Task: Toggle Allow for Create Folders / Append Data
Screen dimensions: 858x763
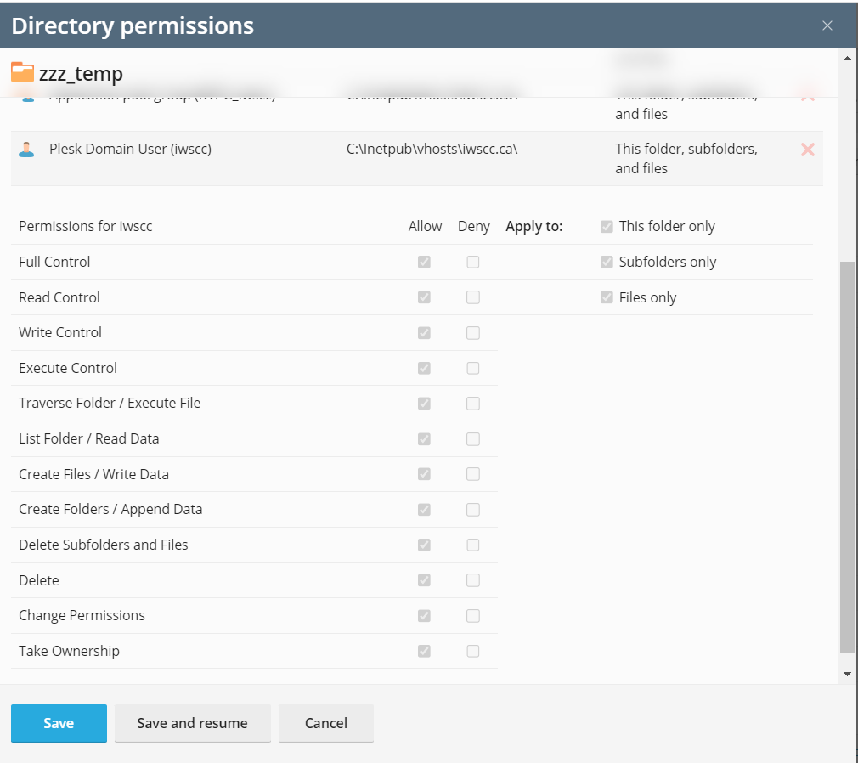Action: (x=424, y=510)
